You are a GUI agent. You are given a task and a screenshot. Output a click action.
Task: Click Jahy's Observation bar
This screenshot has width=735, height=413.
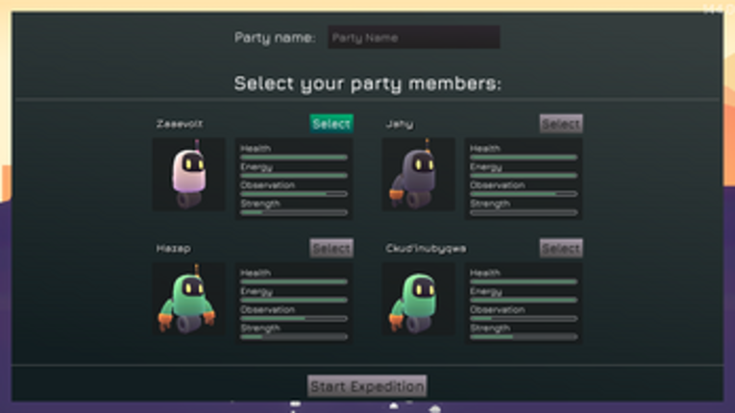524,193
